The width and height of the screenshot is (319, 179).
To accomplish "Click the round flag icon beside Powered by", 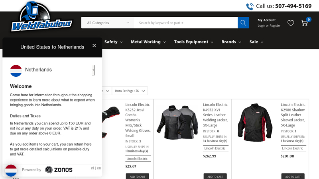I will (x=11, y=171).
